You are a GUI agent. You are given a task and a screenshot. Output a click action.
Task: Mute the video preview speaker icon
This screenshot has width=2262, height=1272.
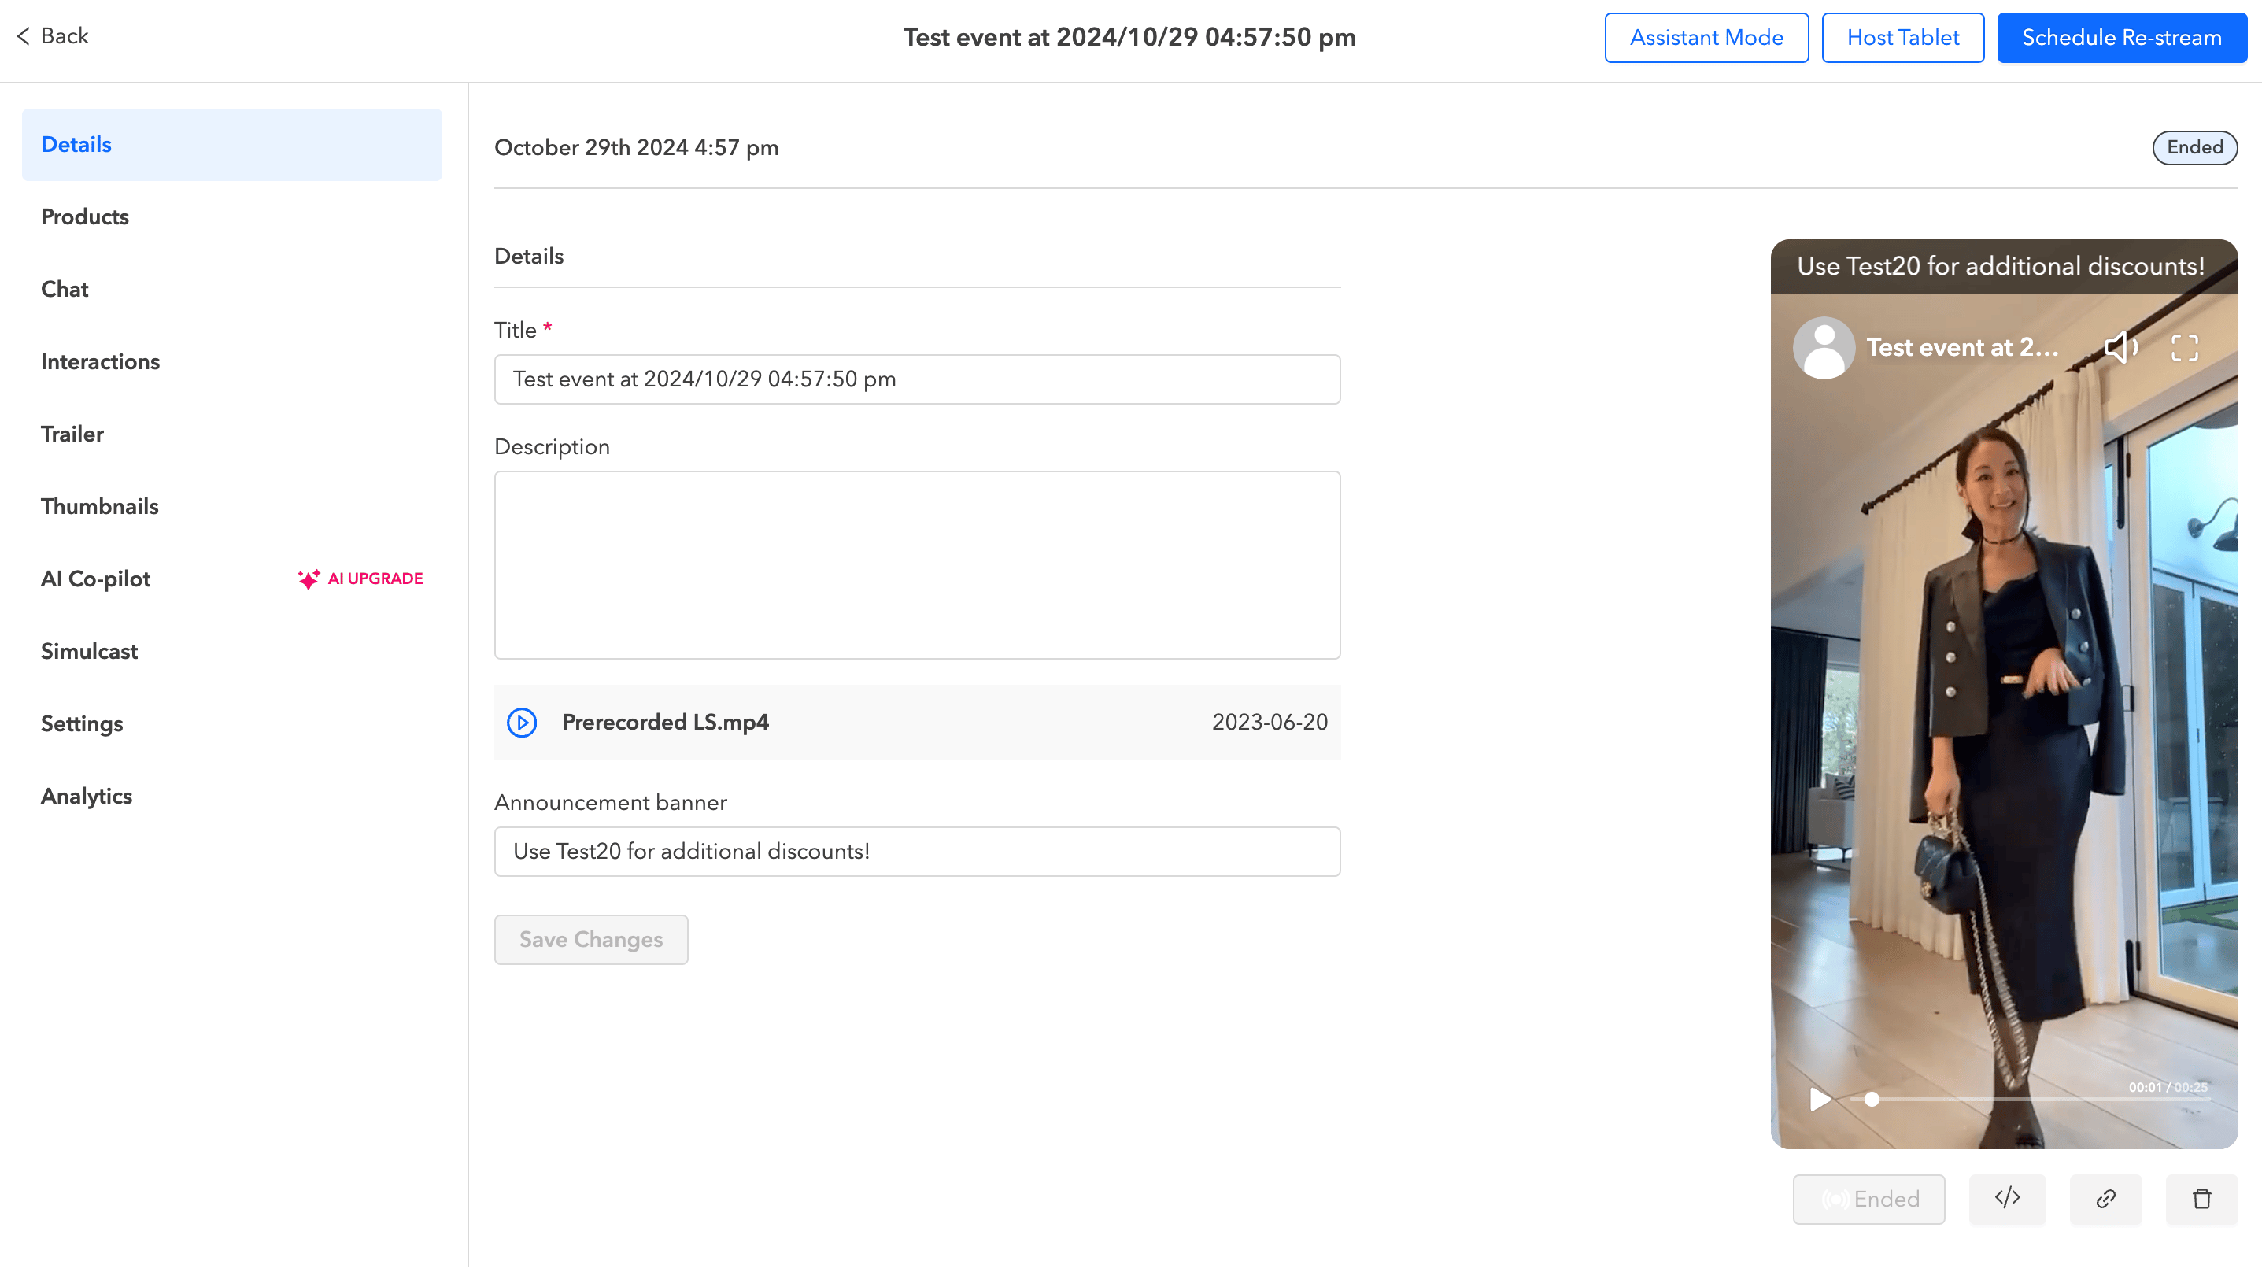click(x=2120, y=348)
